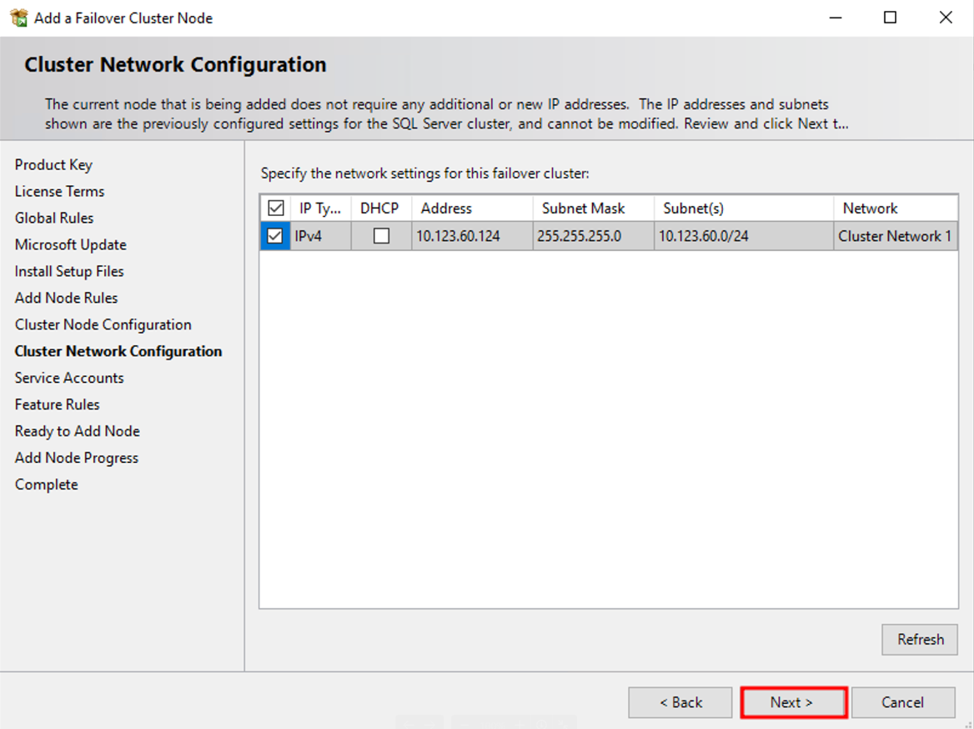Click the DHCP column header

[x=381, y=209]
